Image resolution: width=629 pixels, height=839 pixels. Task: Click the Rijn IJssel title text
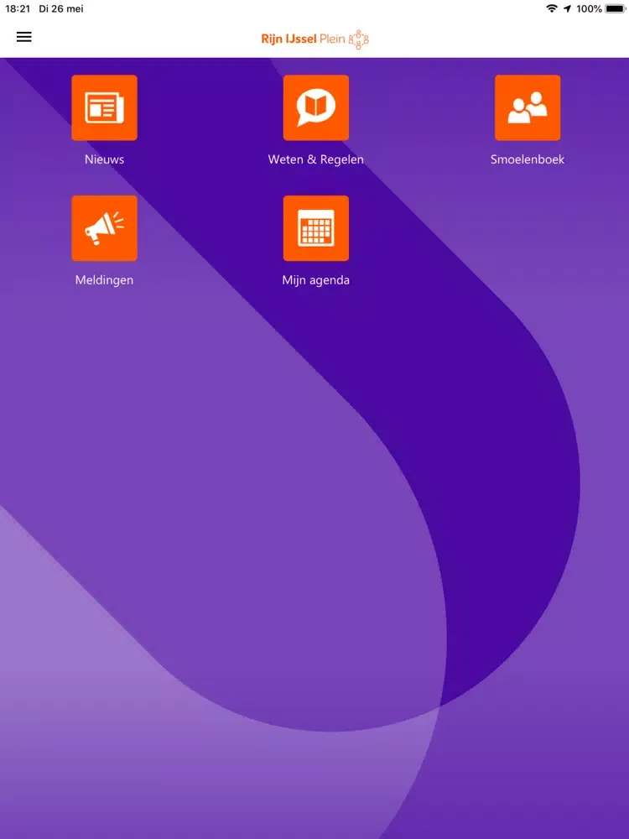tap(289, 39)
